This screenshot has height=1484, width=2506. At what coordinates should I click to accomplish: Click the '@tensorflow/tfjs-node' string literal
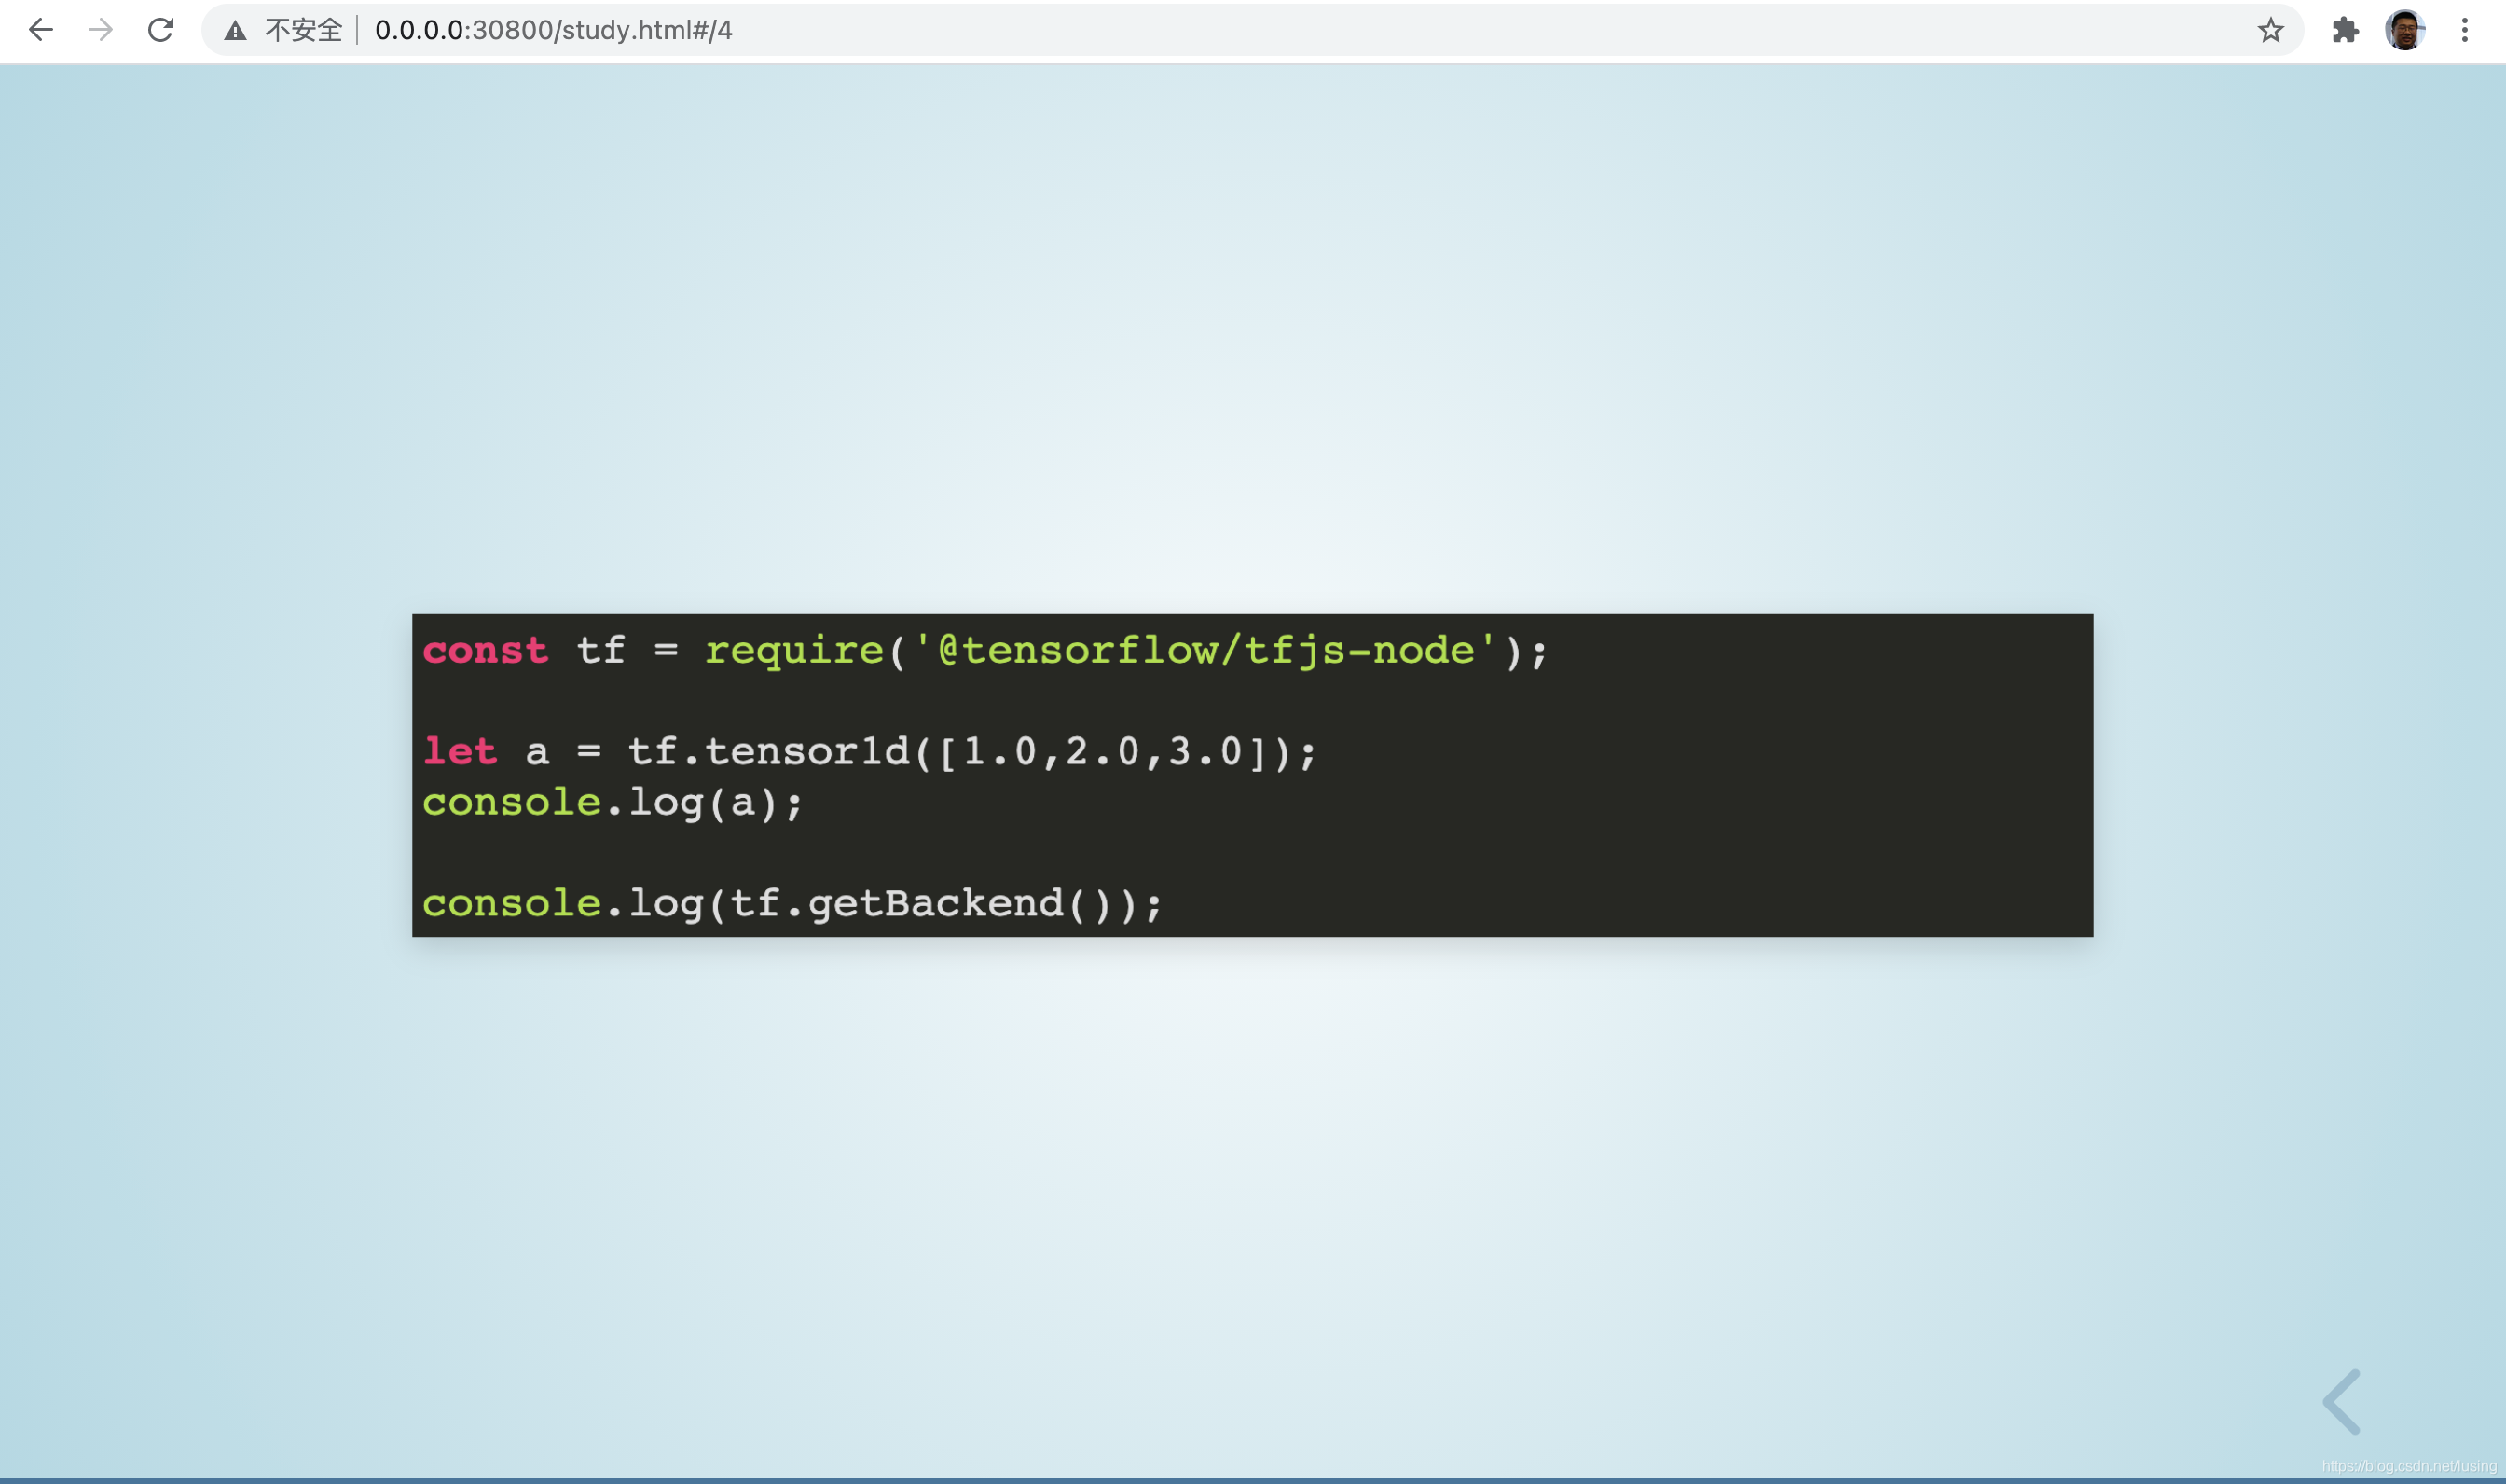1205,651
